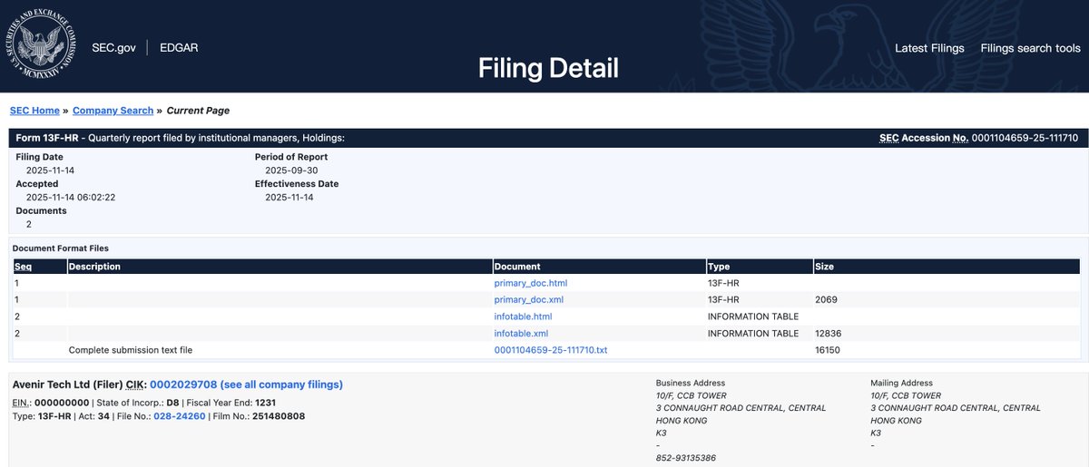Screen dimensions: 1089x467
Task: Select the Form 13F-HR title text
Action: [x=48, y=138]
